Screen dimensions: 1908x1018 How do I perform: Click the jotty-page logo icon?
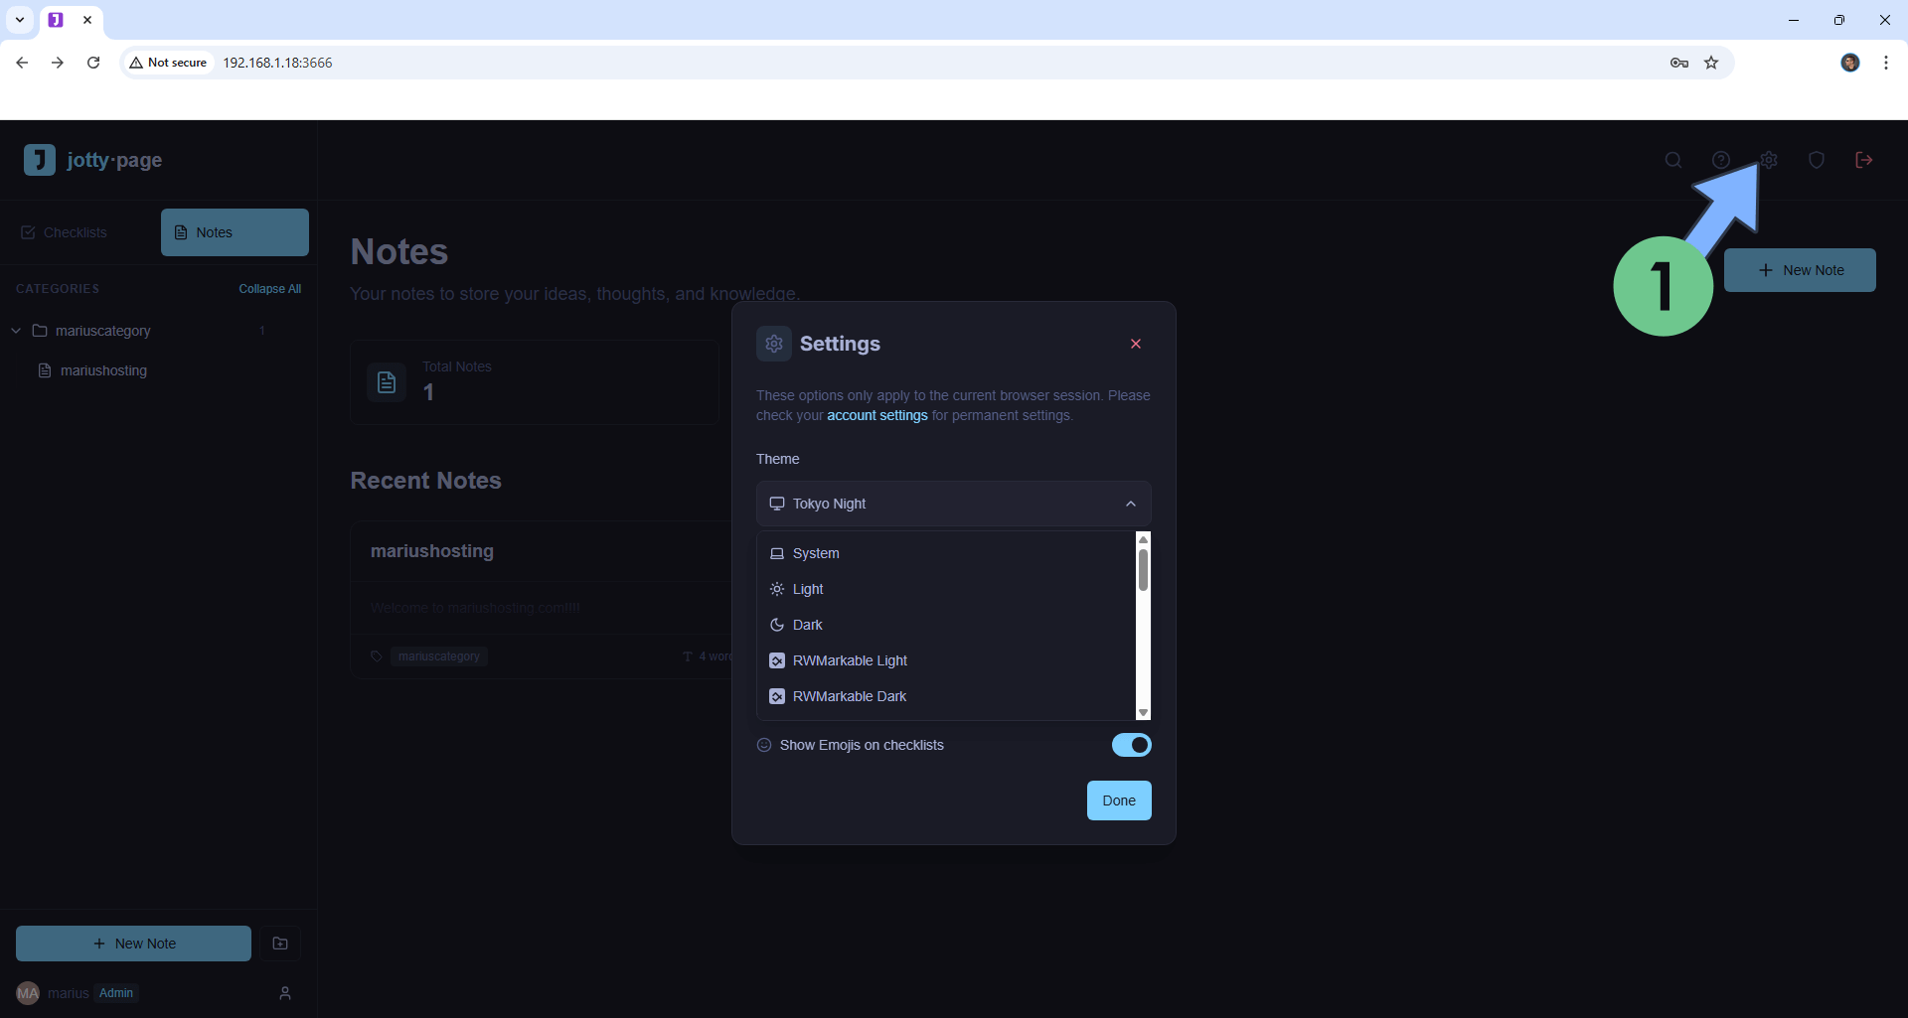click(x=40, y=160)
